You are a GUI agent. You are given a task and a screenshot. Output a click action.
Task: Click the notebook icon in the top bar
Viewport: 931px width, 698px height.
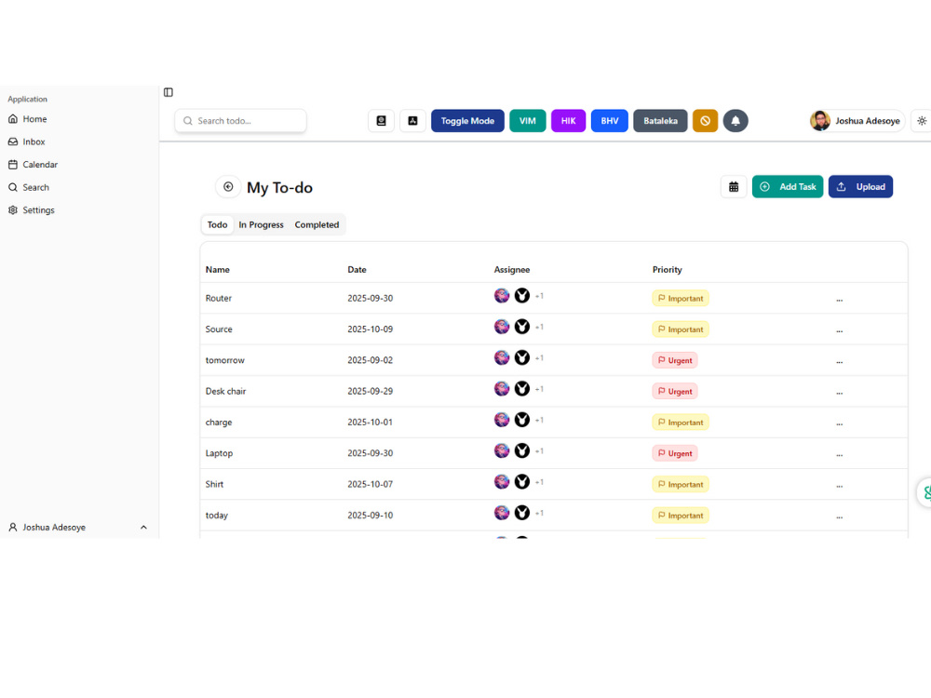pos(381,120)
